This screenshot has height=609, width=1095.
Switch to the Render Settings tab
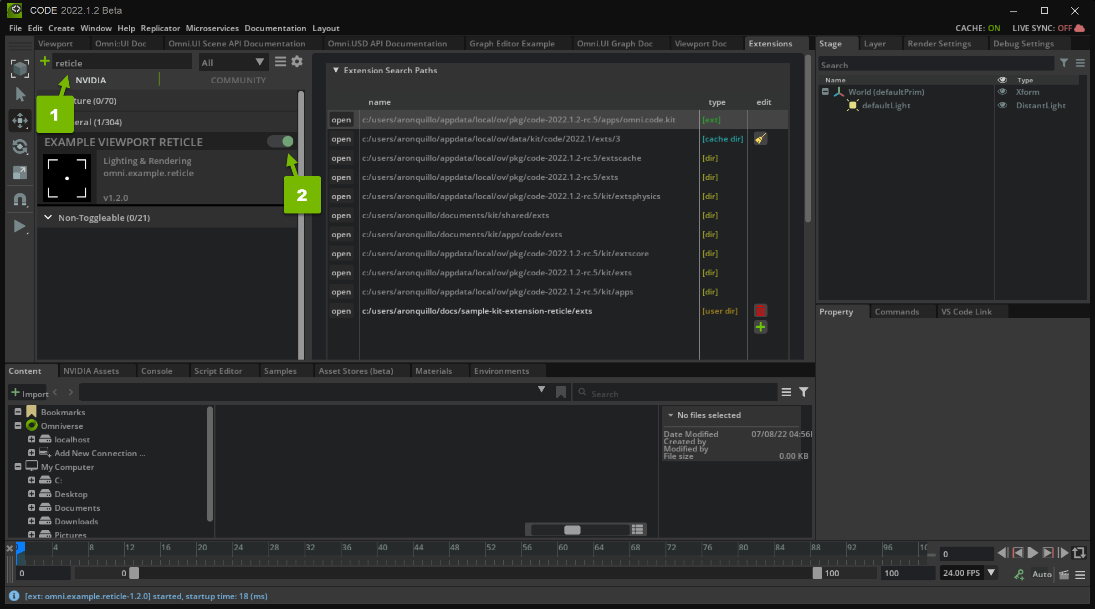point(939,44)
